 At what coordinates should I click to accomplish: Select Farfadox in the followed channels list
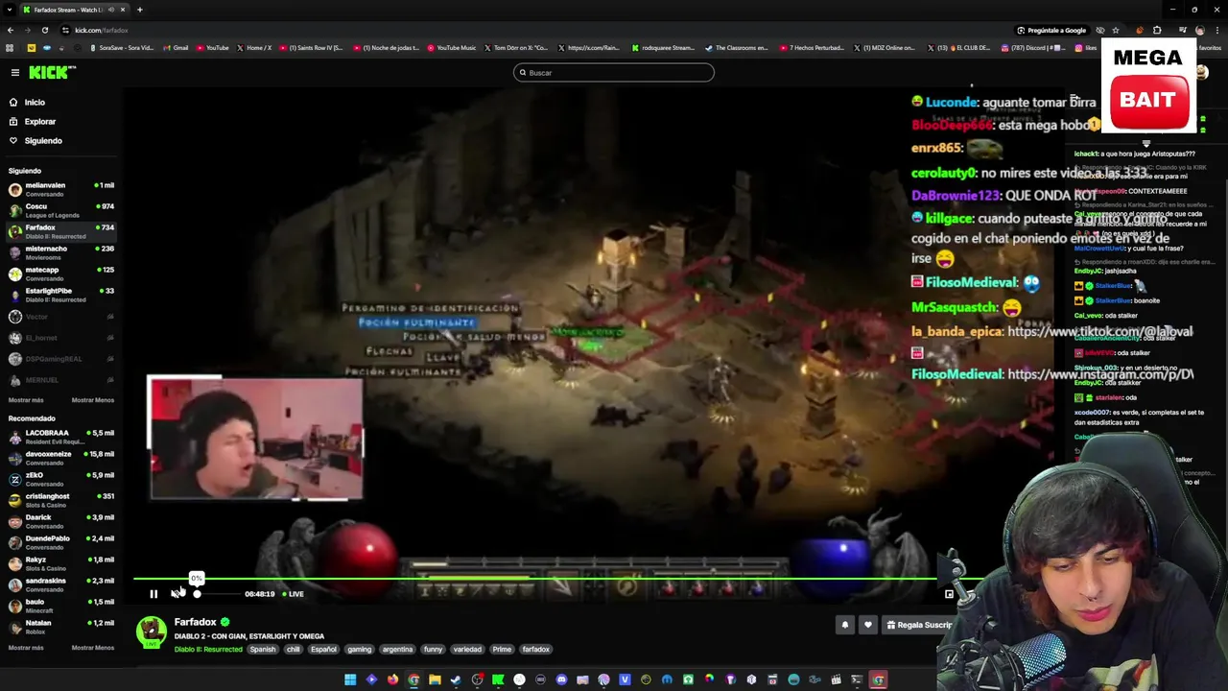(x=61, y=231)
